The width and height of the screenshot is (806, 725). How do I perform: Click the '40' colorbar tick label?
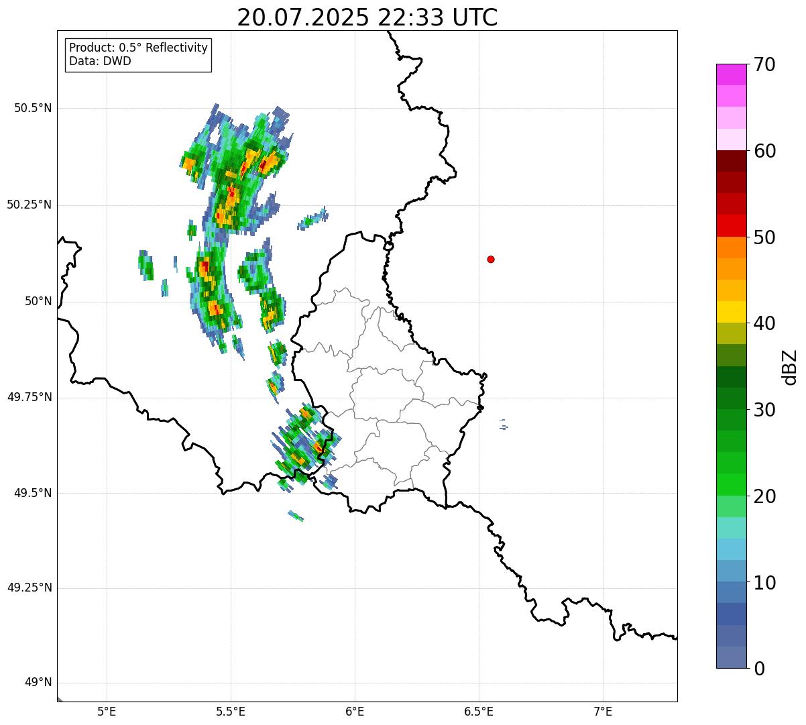pyautogui.click(x=764, y=323)
